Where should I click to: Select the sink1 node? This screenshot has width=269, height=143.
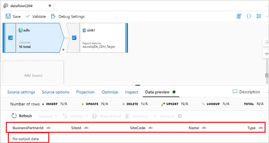103,37
